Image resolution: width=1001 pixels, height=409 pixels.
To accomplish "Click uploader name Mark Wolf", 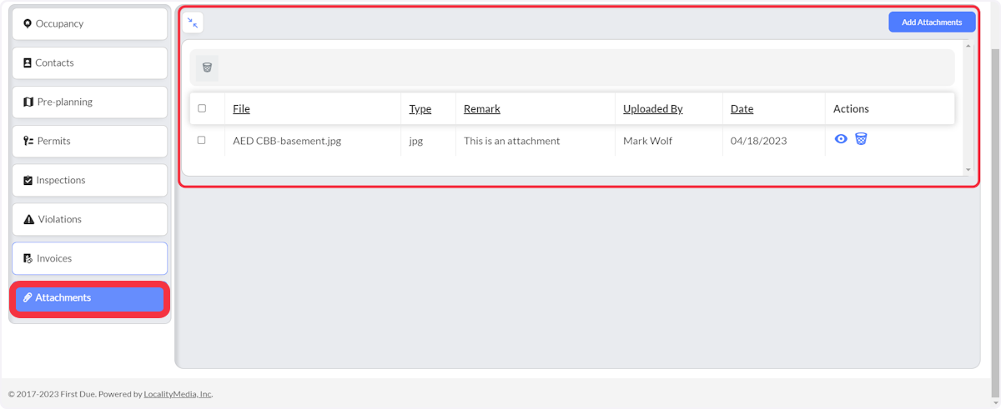I will pyautogui.click(x=647, y=141).
